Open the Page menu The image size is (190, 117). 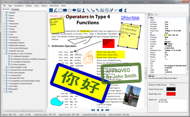point(10,6)
